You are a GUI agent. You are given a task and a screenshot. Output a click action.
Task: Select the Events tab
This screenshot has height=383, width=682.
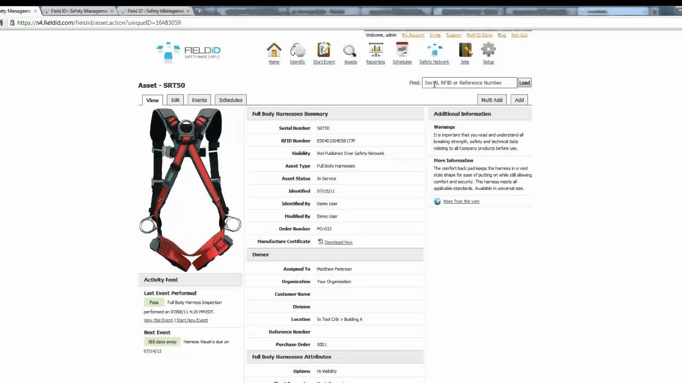tap(199, 100)
